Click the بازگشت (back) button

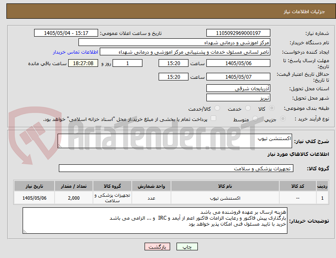point(157,247)
